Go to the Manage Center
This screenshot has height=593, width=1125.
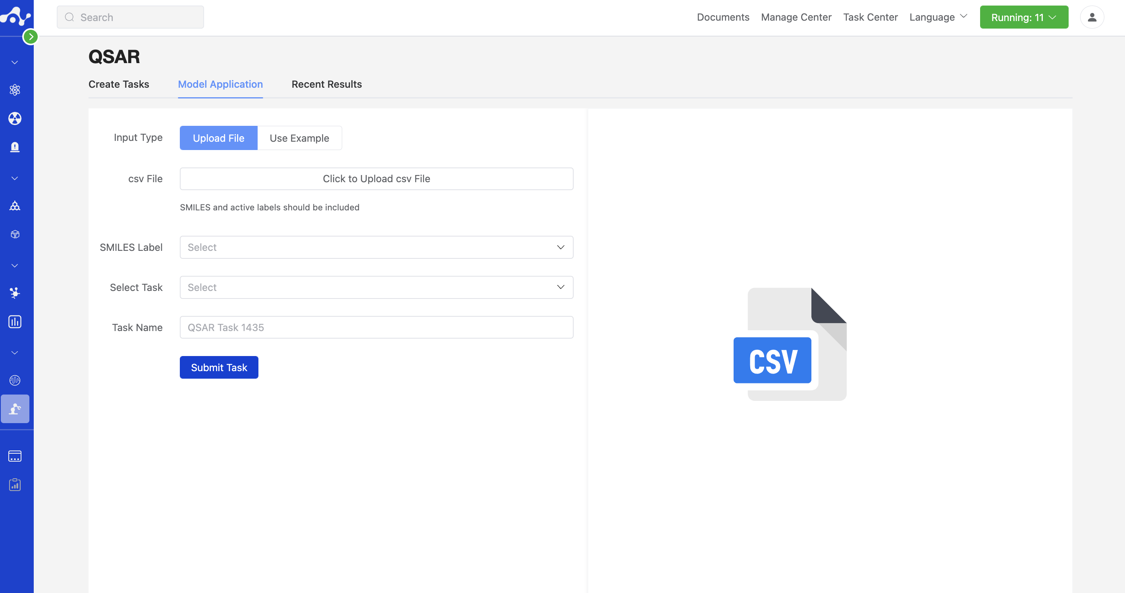(796, 17)
